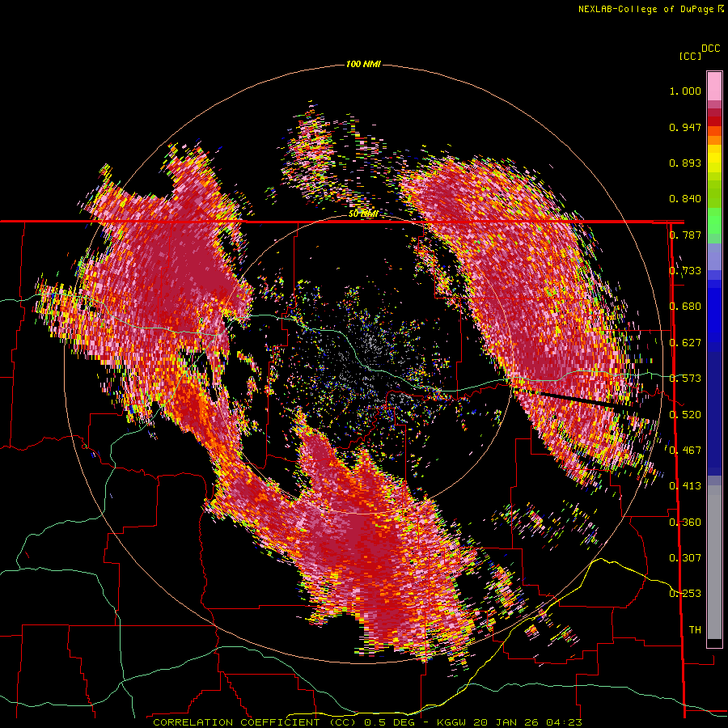
Task: Click the 0.307 scale value
Action: 685,557
